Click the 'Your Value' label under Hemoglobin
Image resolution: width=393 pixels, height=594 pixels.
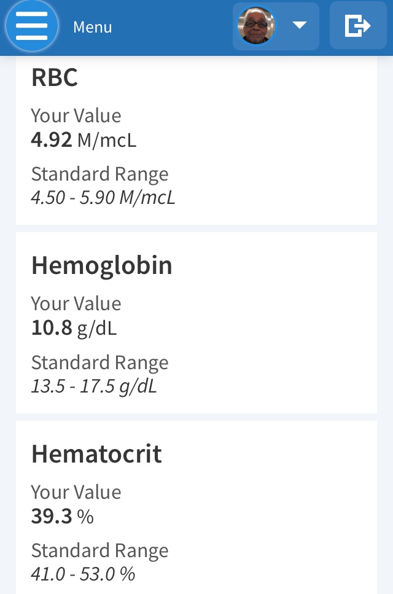[76, 303]
